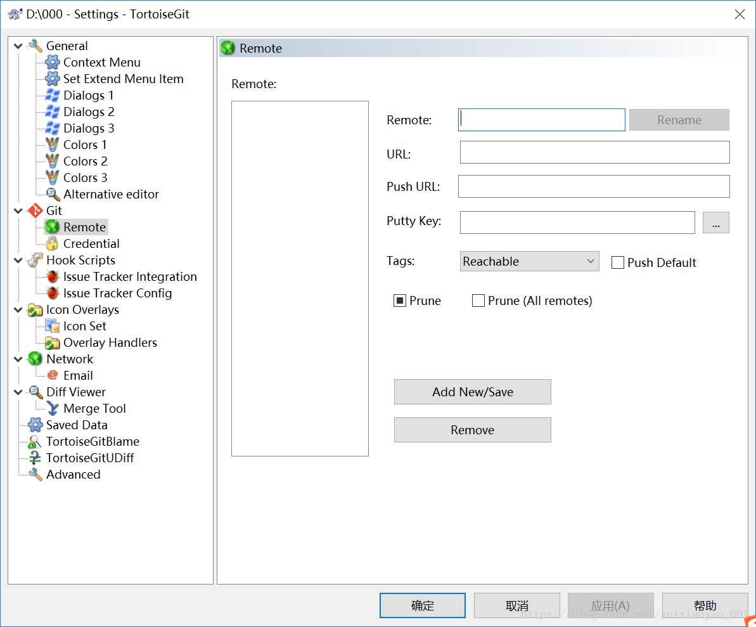Collapse the Icon Overlays tree node
The height and width of the screenshot is (627, 756).
[18, 309]
